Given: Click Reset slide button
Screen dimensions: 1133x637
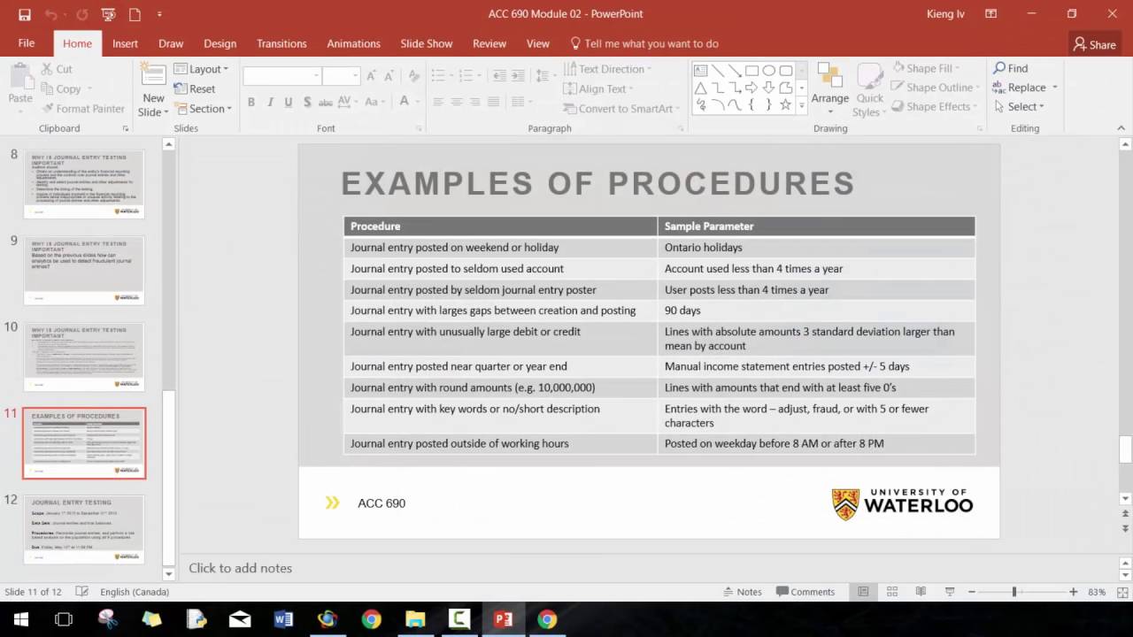Looking at the screenshot, I should (x=194, y=88).
